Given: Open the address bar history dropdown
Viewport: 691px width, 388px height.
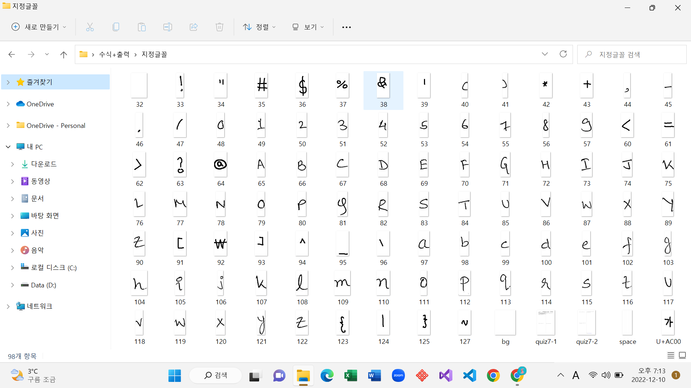Looking at the screenshot, I should pos(545,54).
